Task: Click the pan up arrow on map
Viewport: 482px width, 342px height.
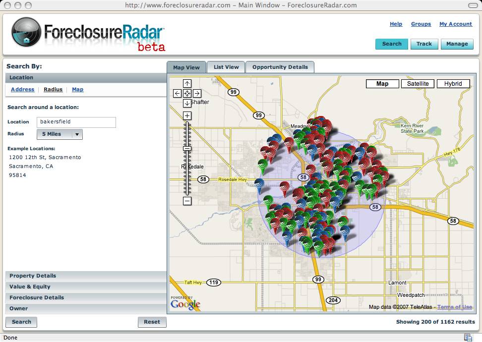Action: click(187, 83)
